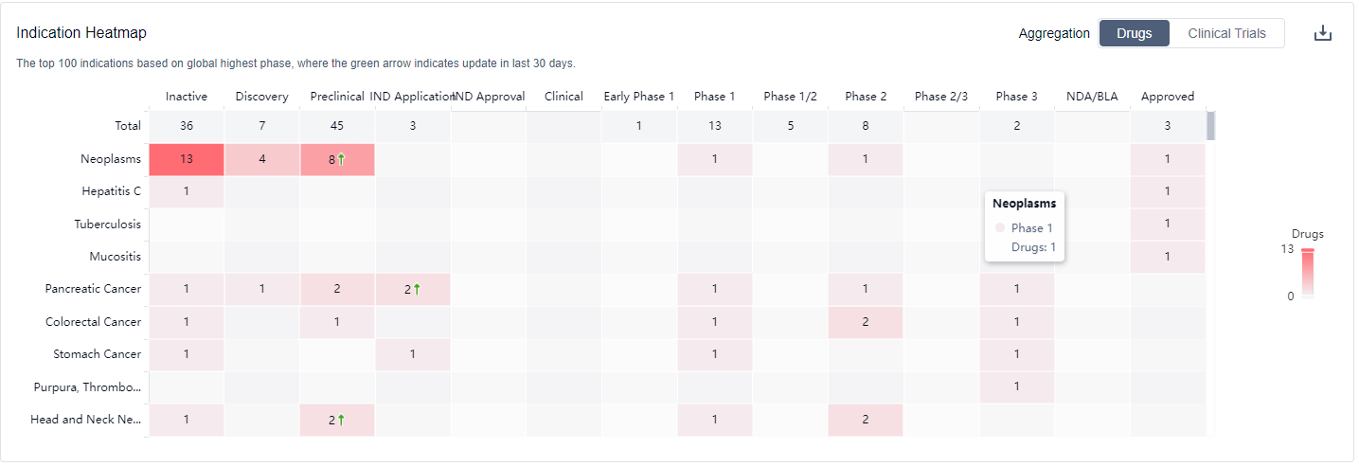Click the Neoplasms Inactive cell showing 13
Screen dimensions: 1359x467
[187, 159]
